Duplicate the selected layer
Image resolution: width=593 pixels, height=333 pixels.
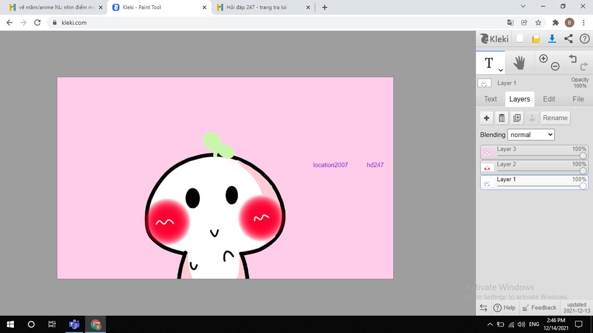click(517, 118)
